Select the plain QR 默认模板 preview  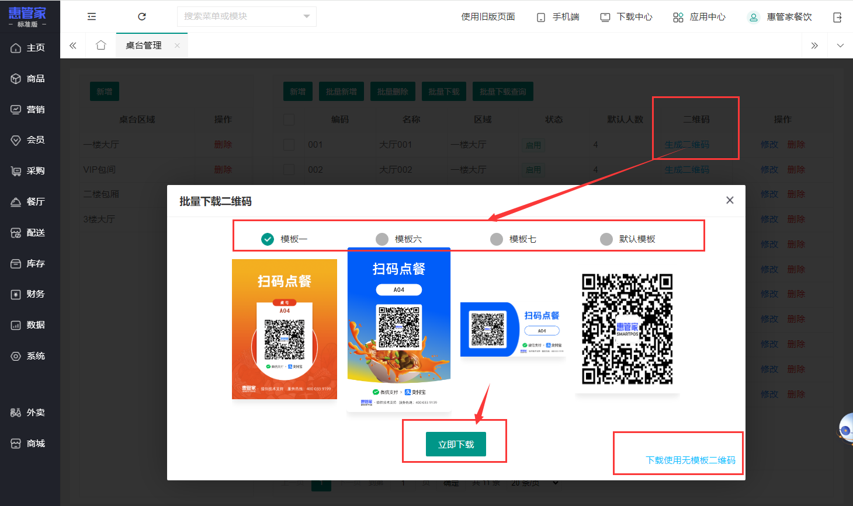(627, 329)
